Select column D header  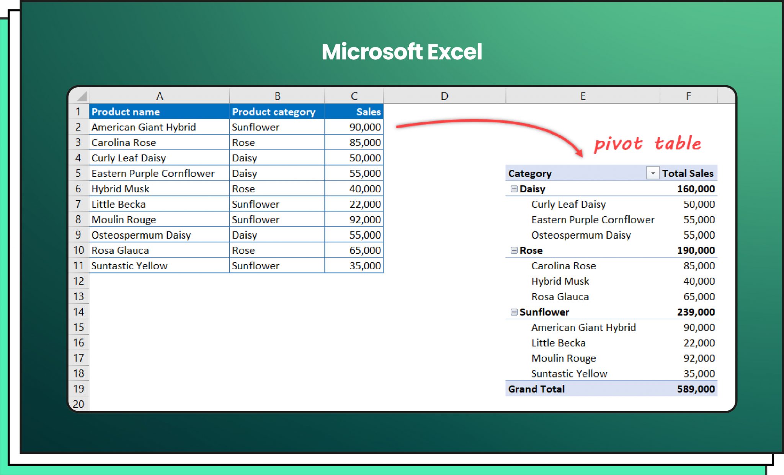pos(444,96)
